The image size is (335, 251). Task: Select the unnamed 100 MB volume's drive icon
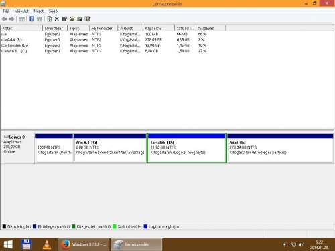[4, 34]
